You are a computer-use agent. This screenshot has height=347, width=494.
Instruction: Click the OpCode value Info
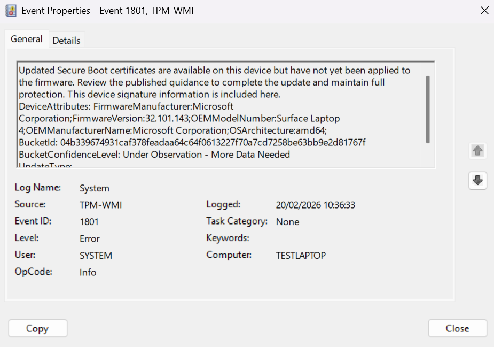pos(88,272)
